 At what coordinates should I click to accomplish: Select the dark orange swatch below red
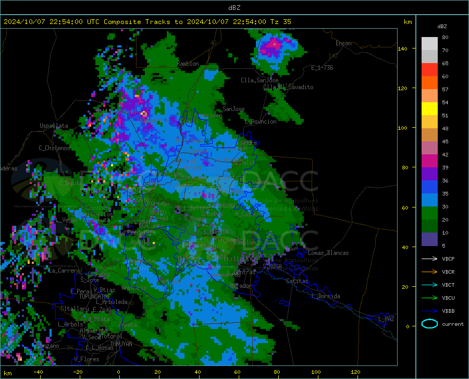429,82
